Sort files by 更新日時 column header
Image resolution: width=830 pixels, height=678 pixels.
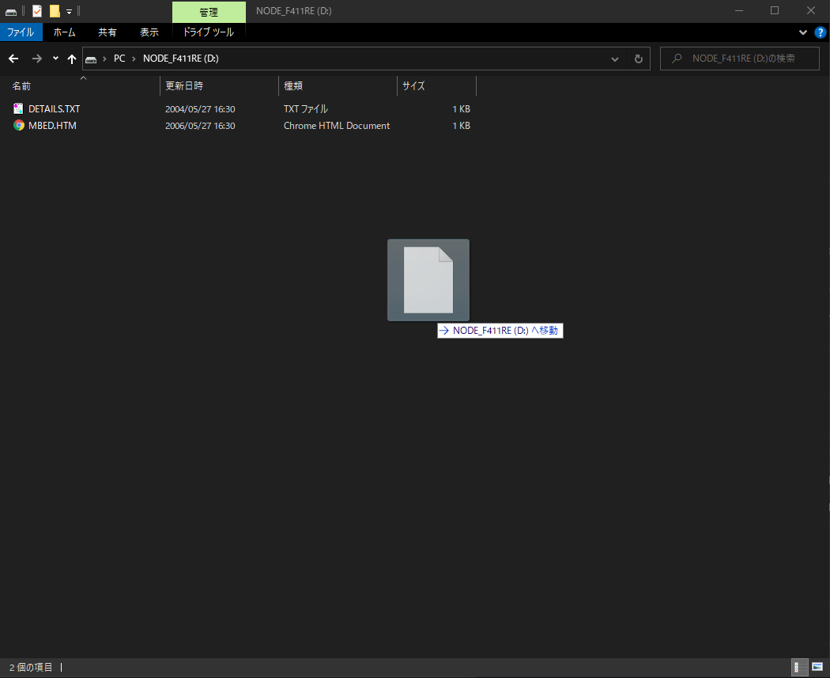(x=184, y=85)
